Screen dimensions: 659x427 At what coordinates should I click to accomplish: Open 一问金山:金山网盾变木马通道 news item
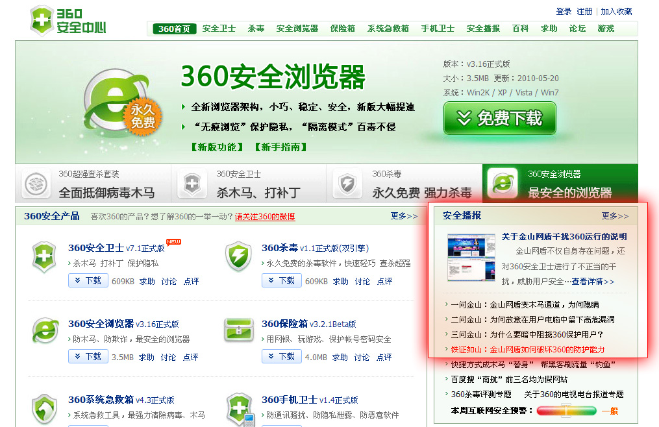coord(525,305)
